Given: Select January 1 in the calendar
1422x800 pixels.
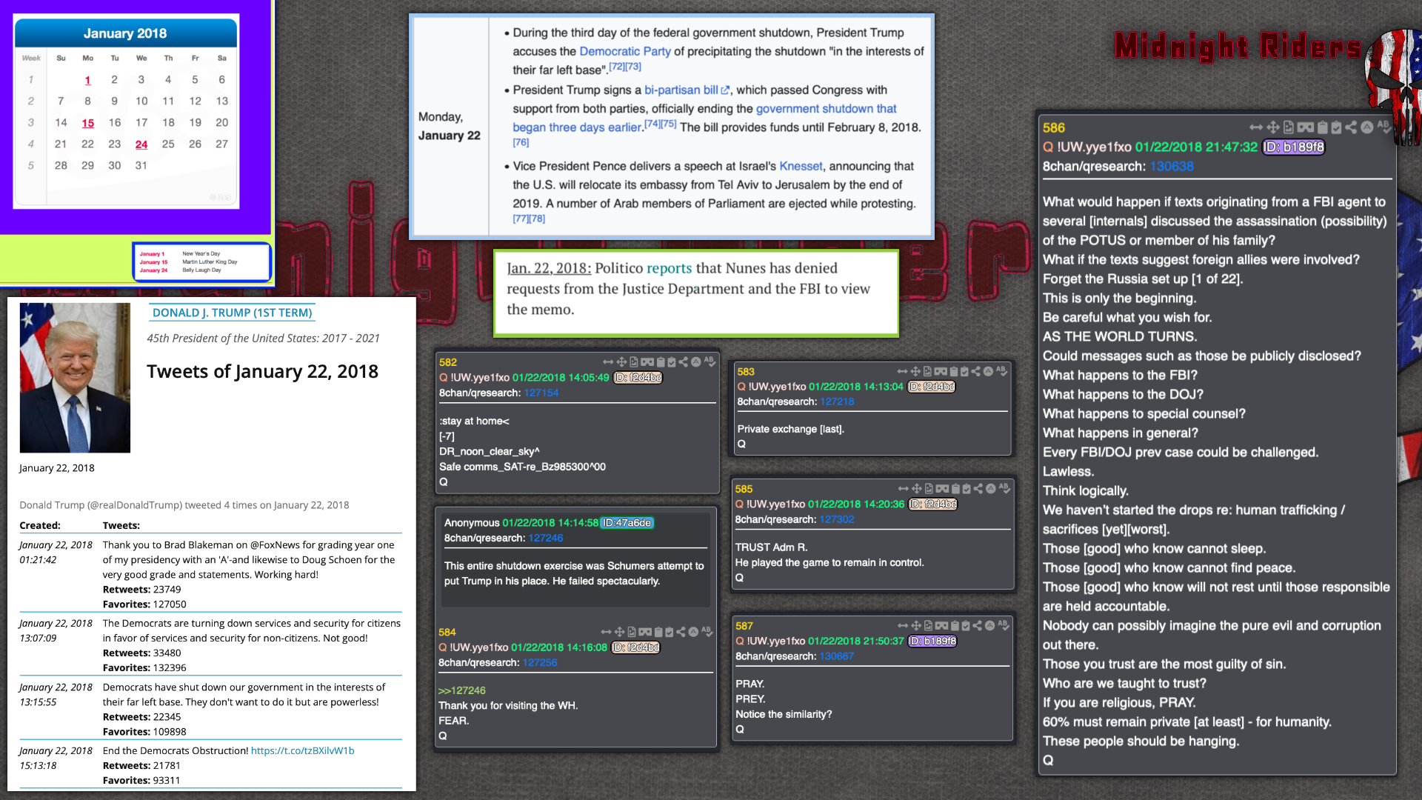Looking at the screenshot, I should 87,80.
